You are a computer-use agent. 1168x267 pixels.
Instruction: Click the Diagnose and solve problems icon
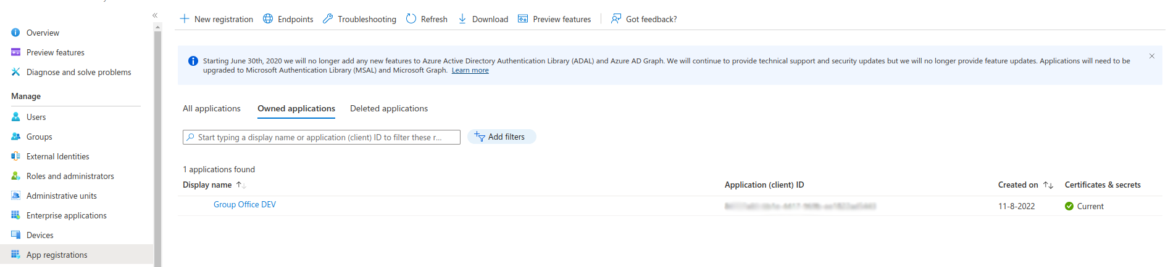pos(15,72)
